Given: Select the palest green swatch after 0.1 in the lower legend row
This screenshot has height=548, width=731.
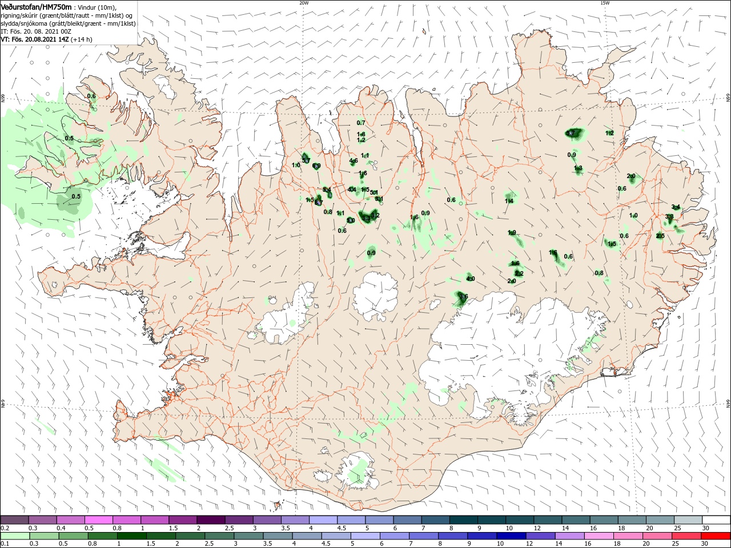Looking at the screenshot, I should point(15,536).
